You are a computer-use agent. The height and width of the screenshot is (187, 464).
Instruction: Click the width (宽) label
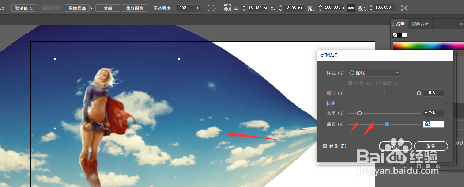point(311,8)
